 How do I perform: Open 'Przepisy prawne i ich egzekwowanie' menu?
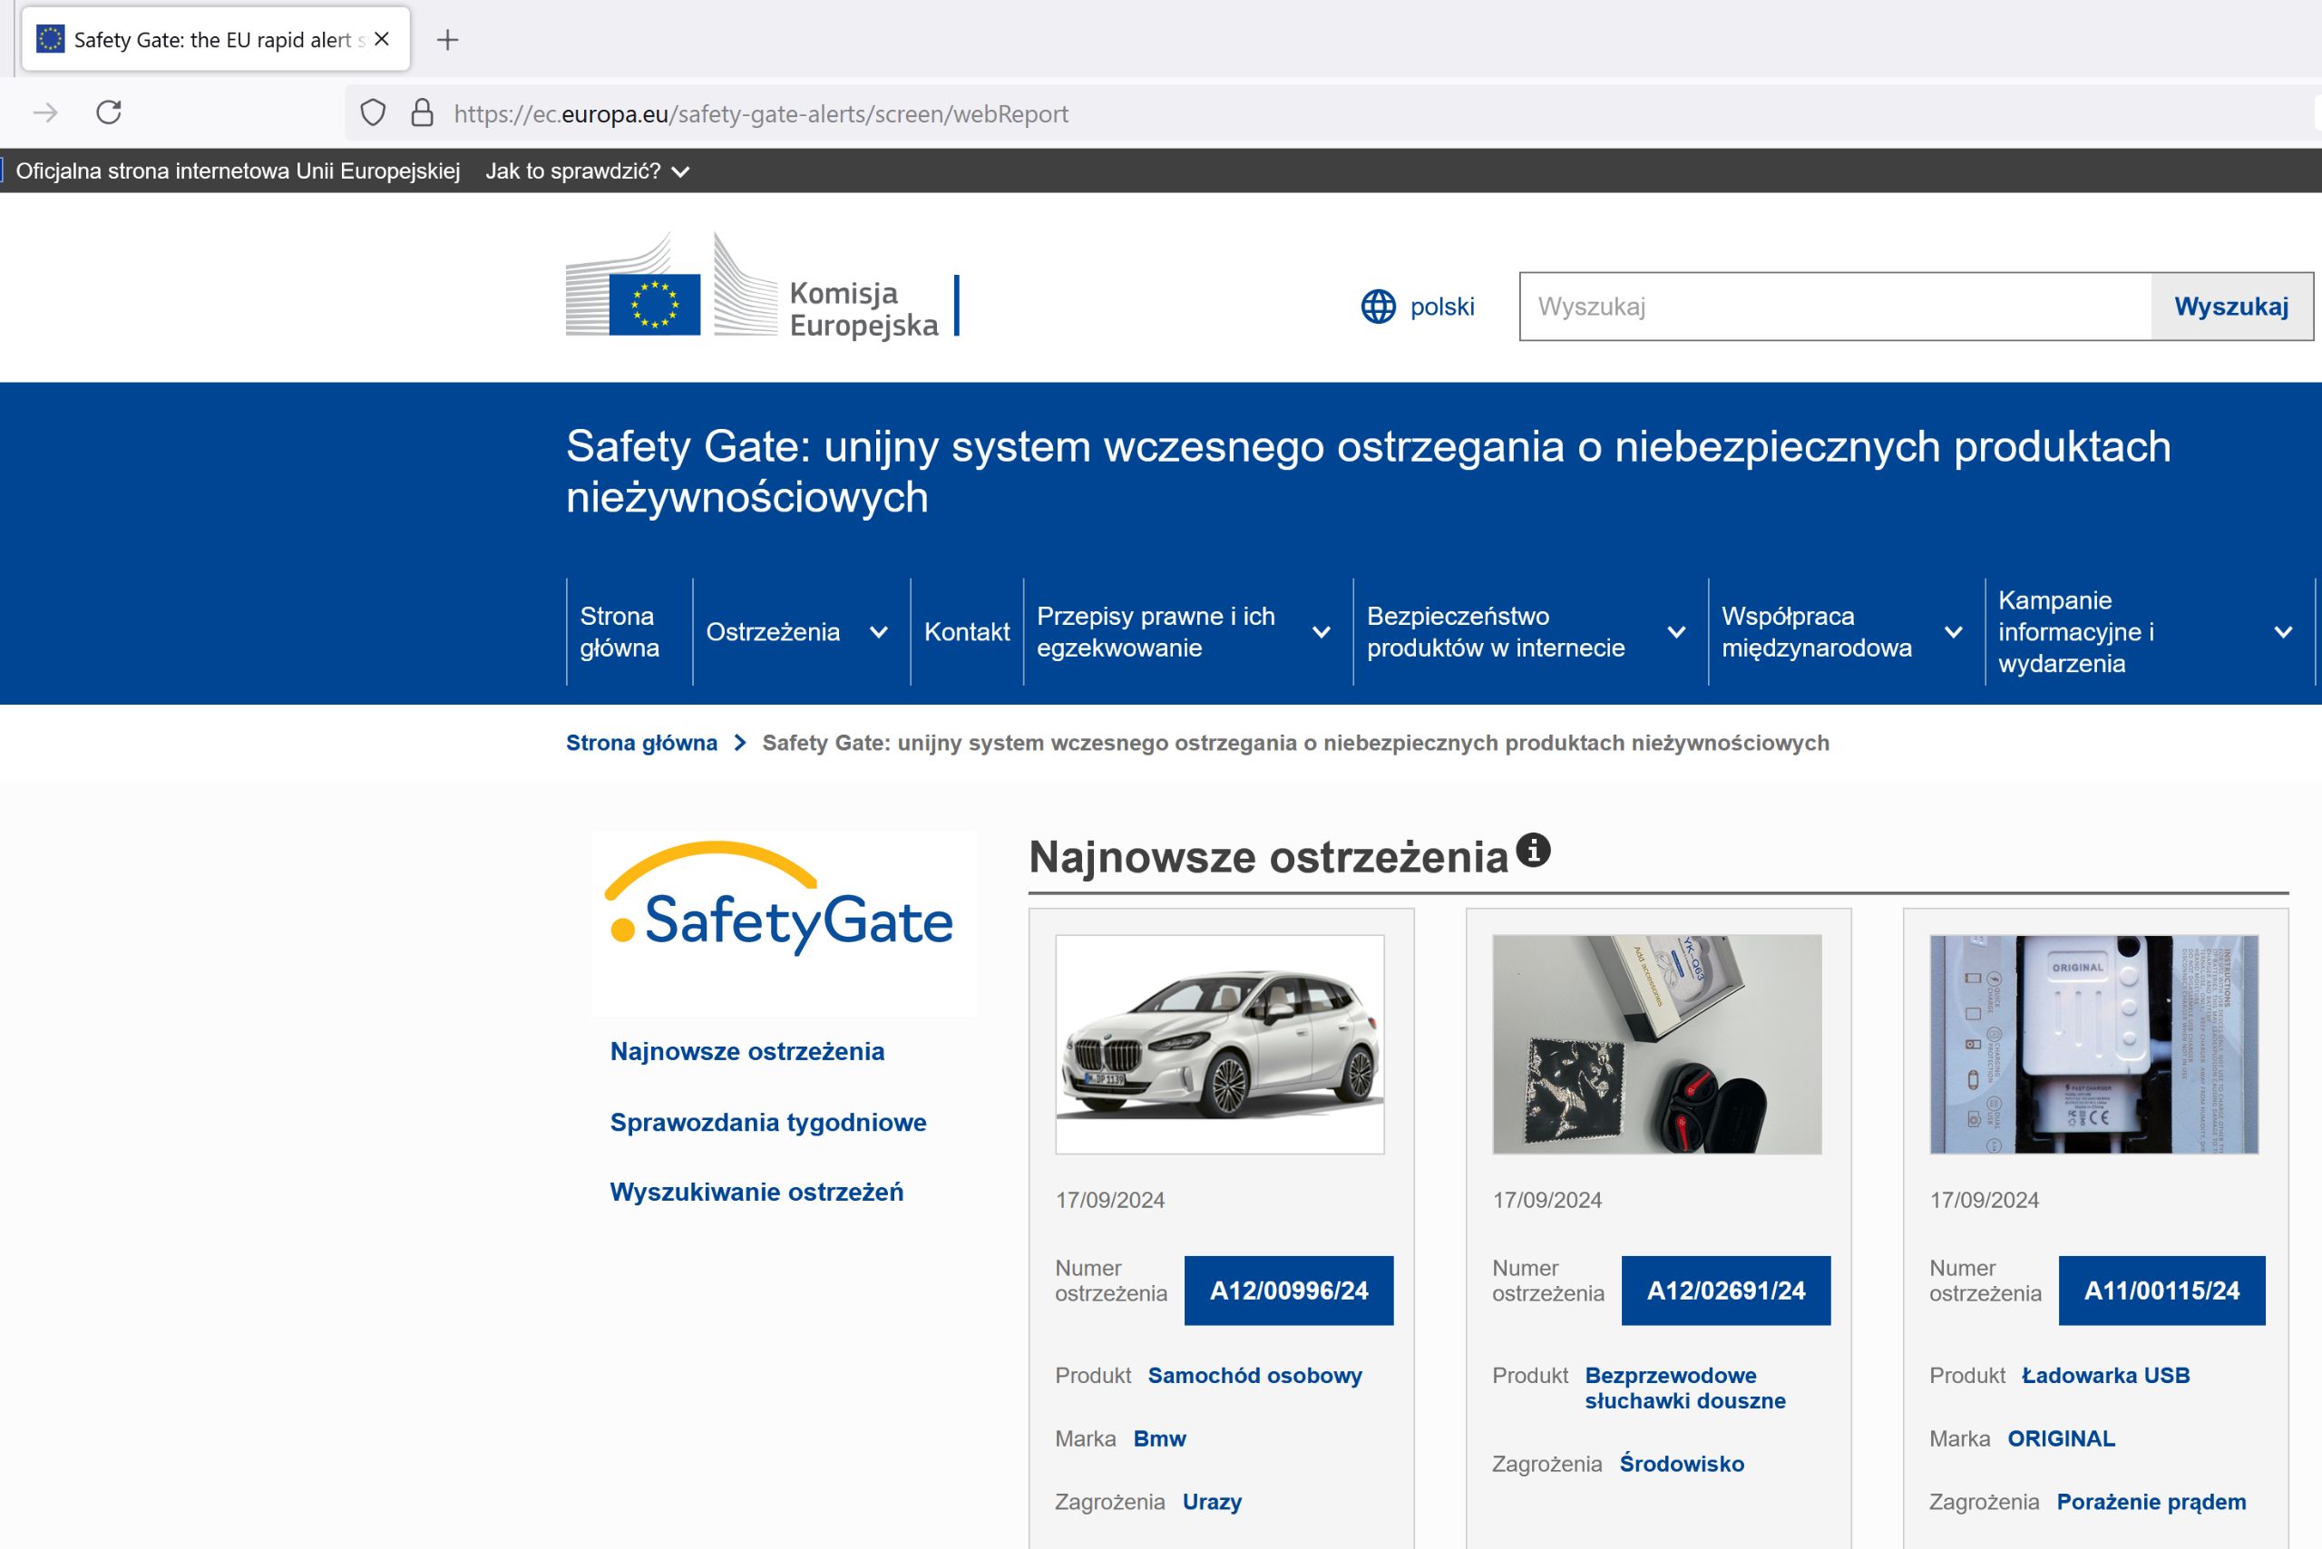pyautogui.click(x=1156, y=632)
